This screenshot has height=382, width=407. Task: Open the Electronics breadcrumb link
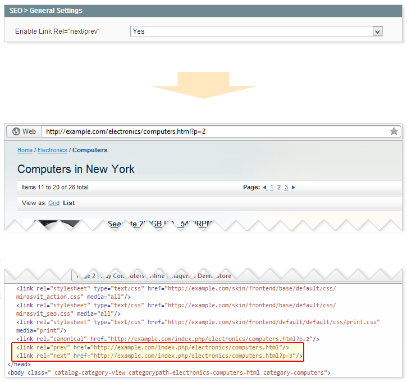click(52, 151)
